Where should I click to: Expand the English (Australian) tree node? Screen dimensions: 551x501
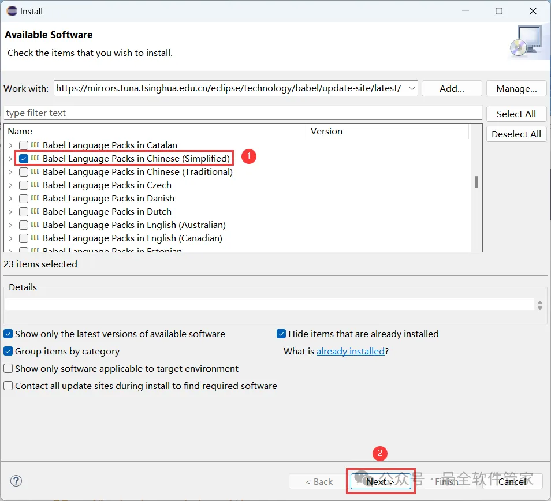10,225
